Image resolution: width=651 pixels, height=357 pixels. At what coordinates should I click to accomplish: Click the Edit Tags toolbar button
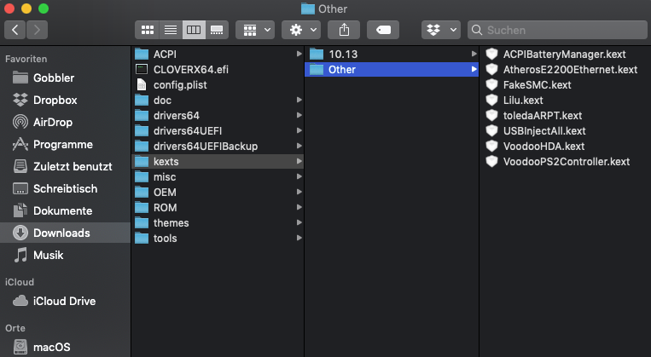click(x=383, y=30)
